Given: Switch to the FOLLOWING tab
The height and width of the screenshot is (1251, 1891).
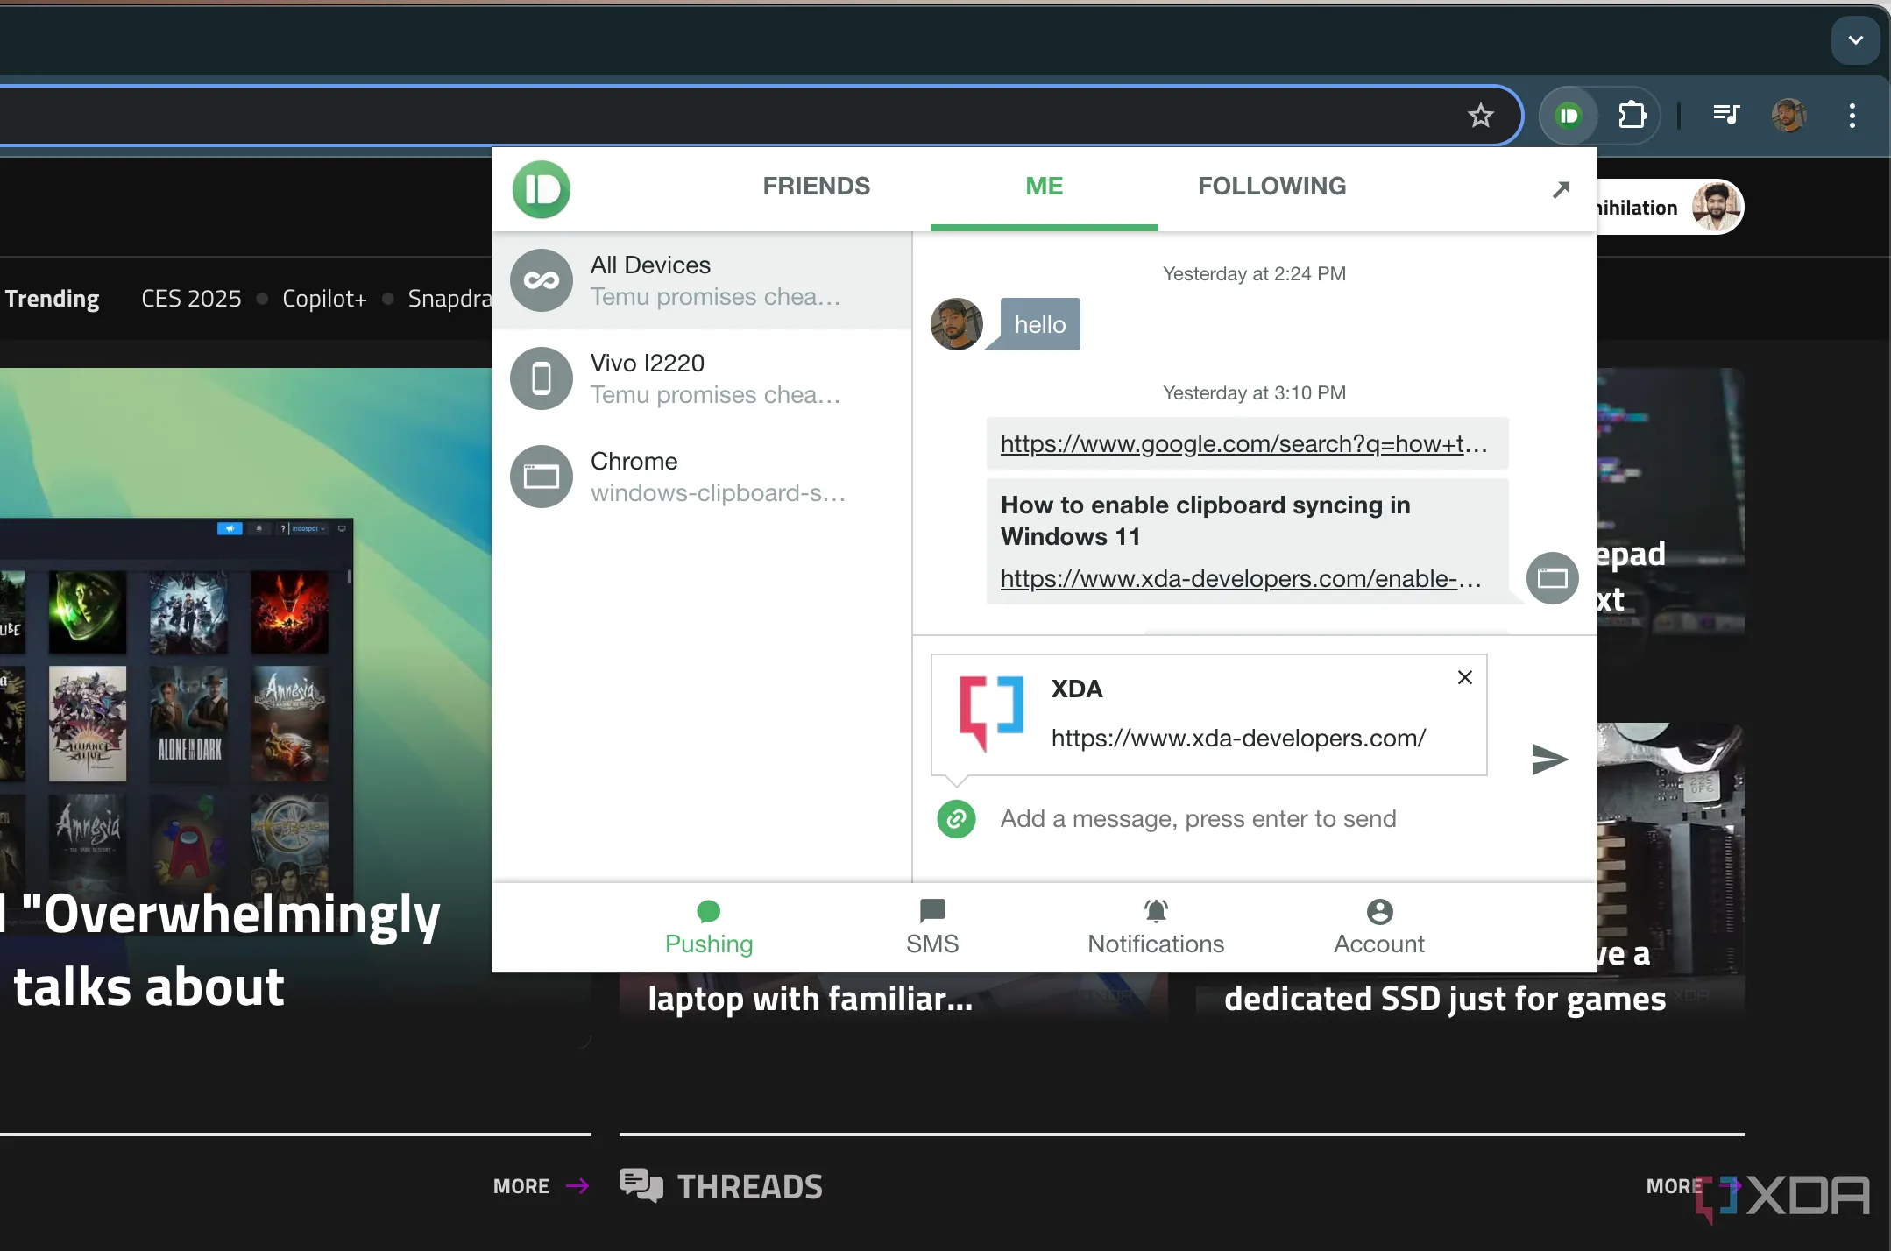Looking at the screenshot, I should point(1271,187).
